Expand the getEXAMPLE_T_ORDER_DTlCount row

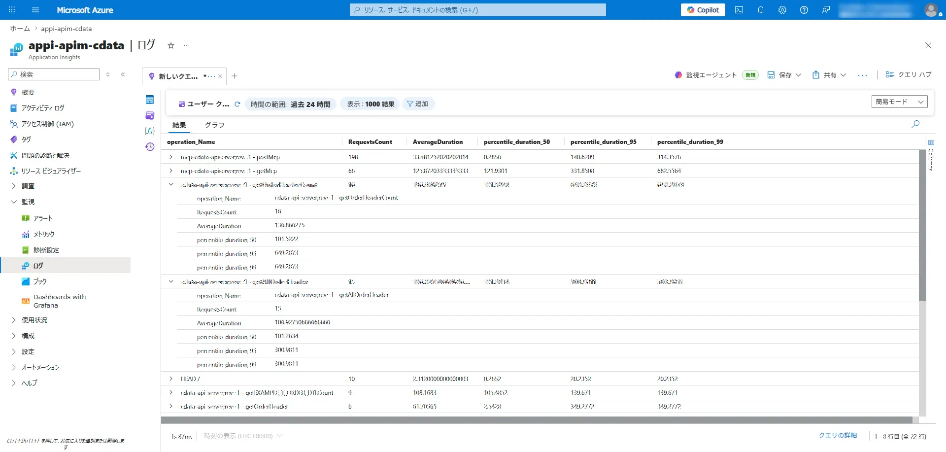[x=171, y=393]
